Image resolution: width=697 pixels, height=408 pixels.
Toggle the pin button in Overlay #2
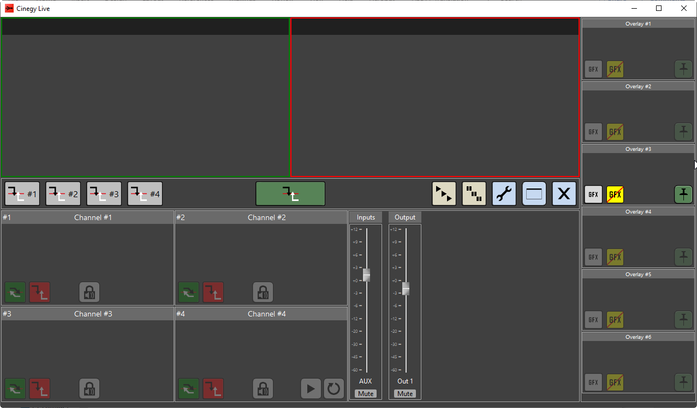click(683, 132)
